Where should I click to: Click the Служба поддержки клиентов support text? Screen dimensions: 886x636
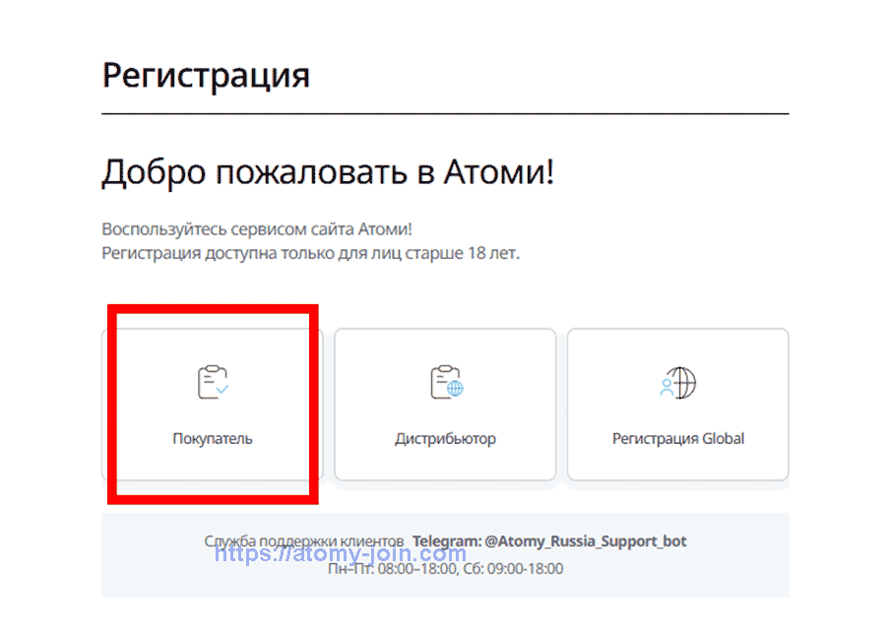[301, 541]
